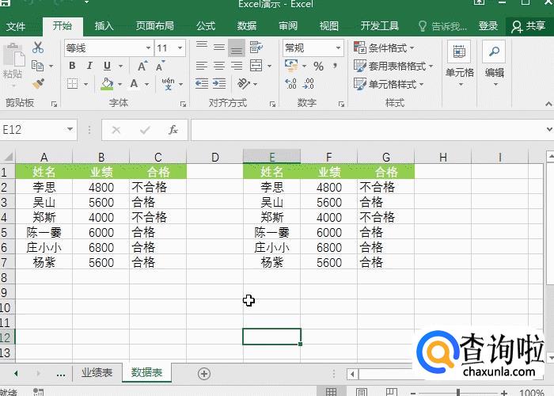This screenshot has height=396, width=554.
Task: Click the zoom slider
Action: [x=458, y=392]
